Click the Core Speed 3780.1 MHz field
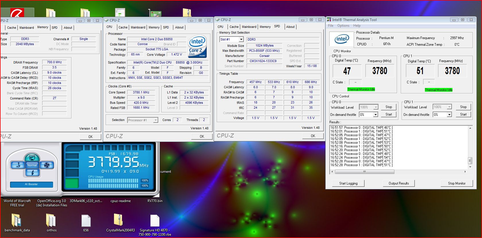The image size is (482, 238). [141, 93]
